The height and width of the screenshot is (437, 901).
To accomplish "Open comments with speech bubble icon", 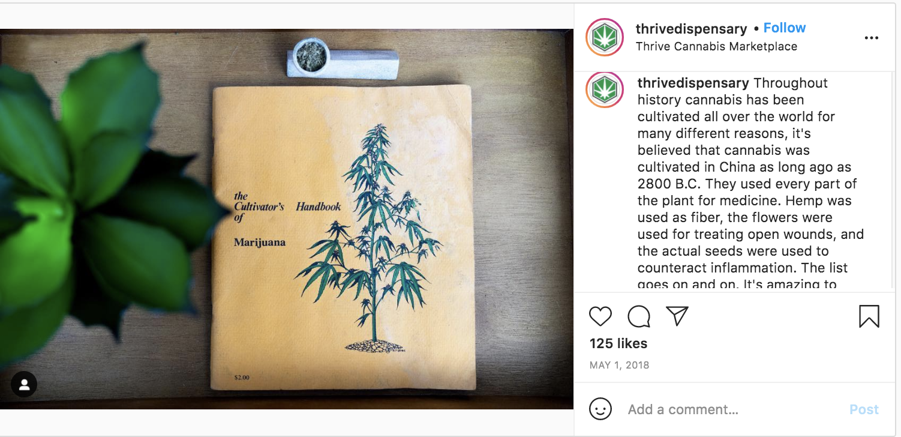I will click(x=639, y=316).
